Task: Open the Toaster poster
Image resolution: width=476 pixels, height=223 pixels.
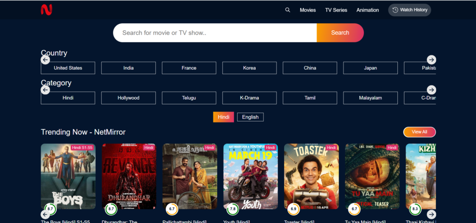Action: [311, 176]
